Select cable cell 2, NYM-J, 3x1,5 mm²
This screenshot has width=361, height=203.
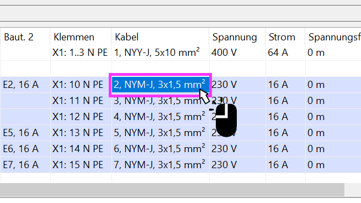160,85
